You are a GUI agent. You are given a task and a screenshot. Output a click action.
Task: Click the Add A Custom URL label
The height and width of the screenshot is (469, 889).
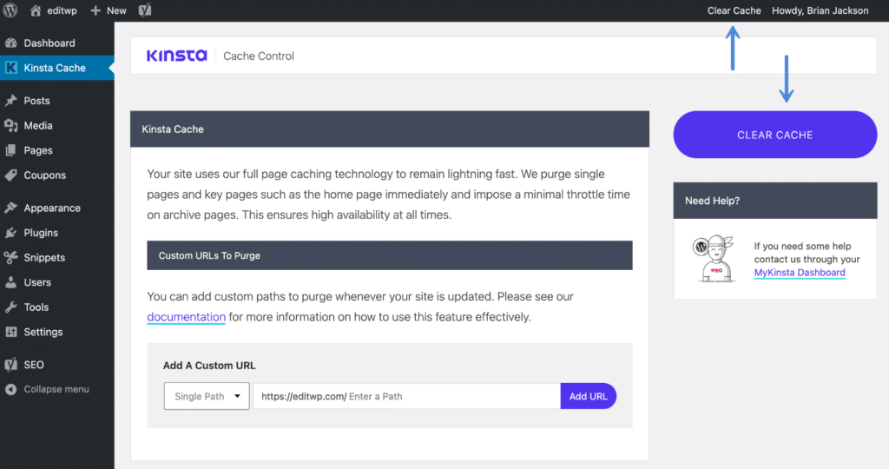tap(209, 366)
